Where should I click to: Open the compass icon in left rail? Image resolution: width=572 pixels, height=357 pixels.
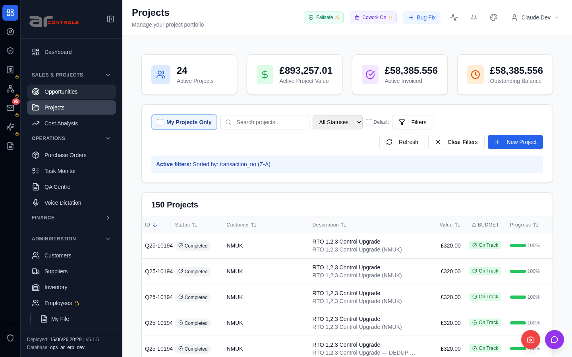pyautogui.click(x=10, y=32)
